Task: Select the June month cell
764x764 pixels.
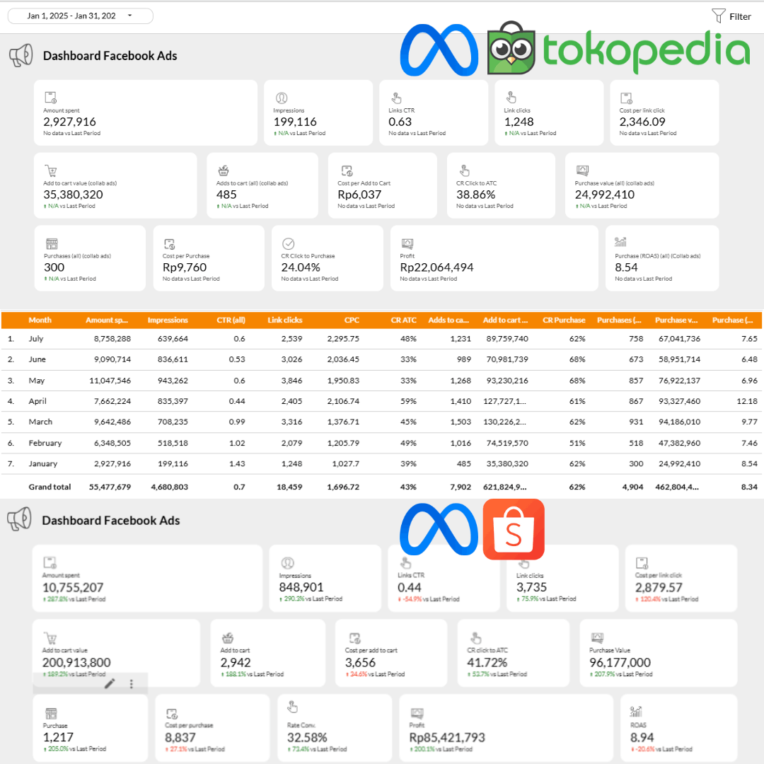Action: [37, 359]
